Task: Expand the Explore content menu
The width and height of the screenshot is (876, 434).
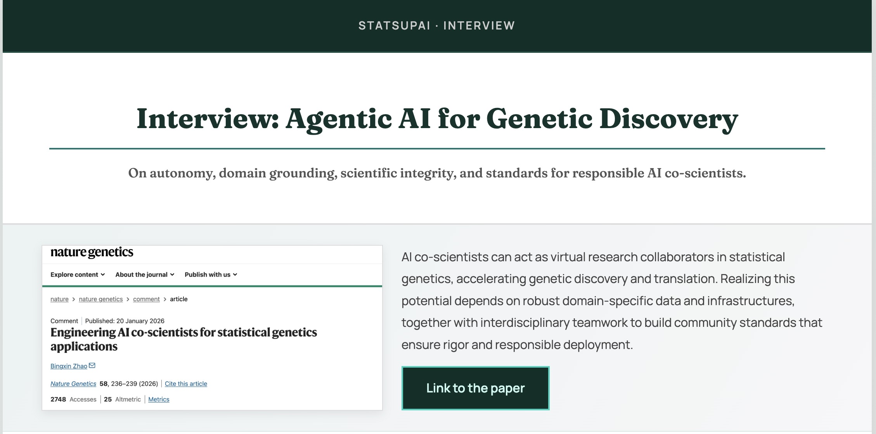Action: click(78, 274)
